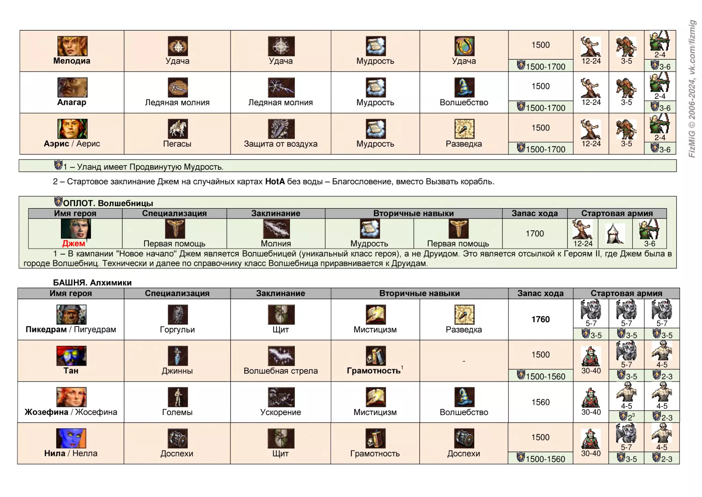Click Големы specialization icon
Image resolution: width=702 pixels, height=497 pixels.
(x=178, y=397)
